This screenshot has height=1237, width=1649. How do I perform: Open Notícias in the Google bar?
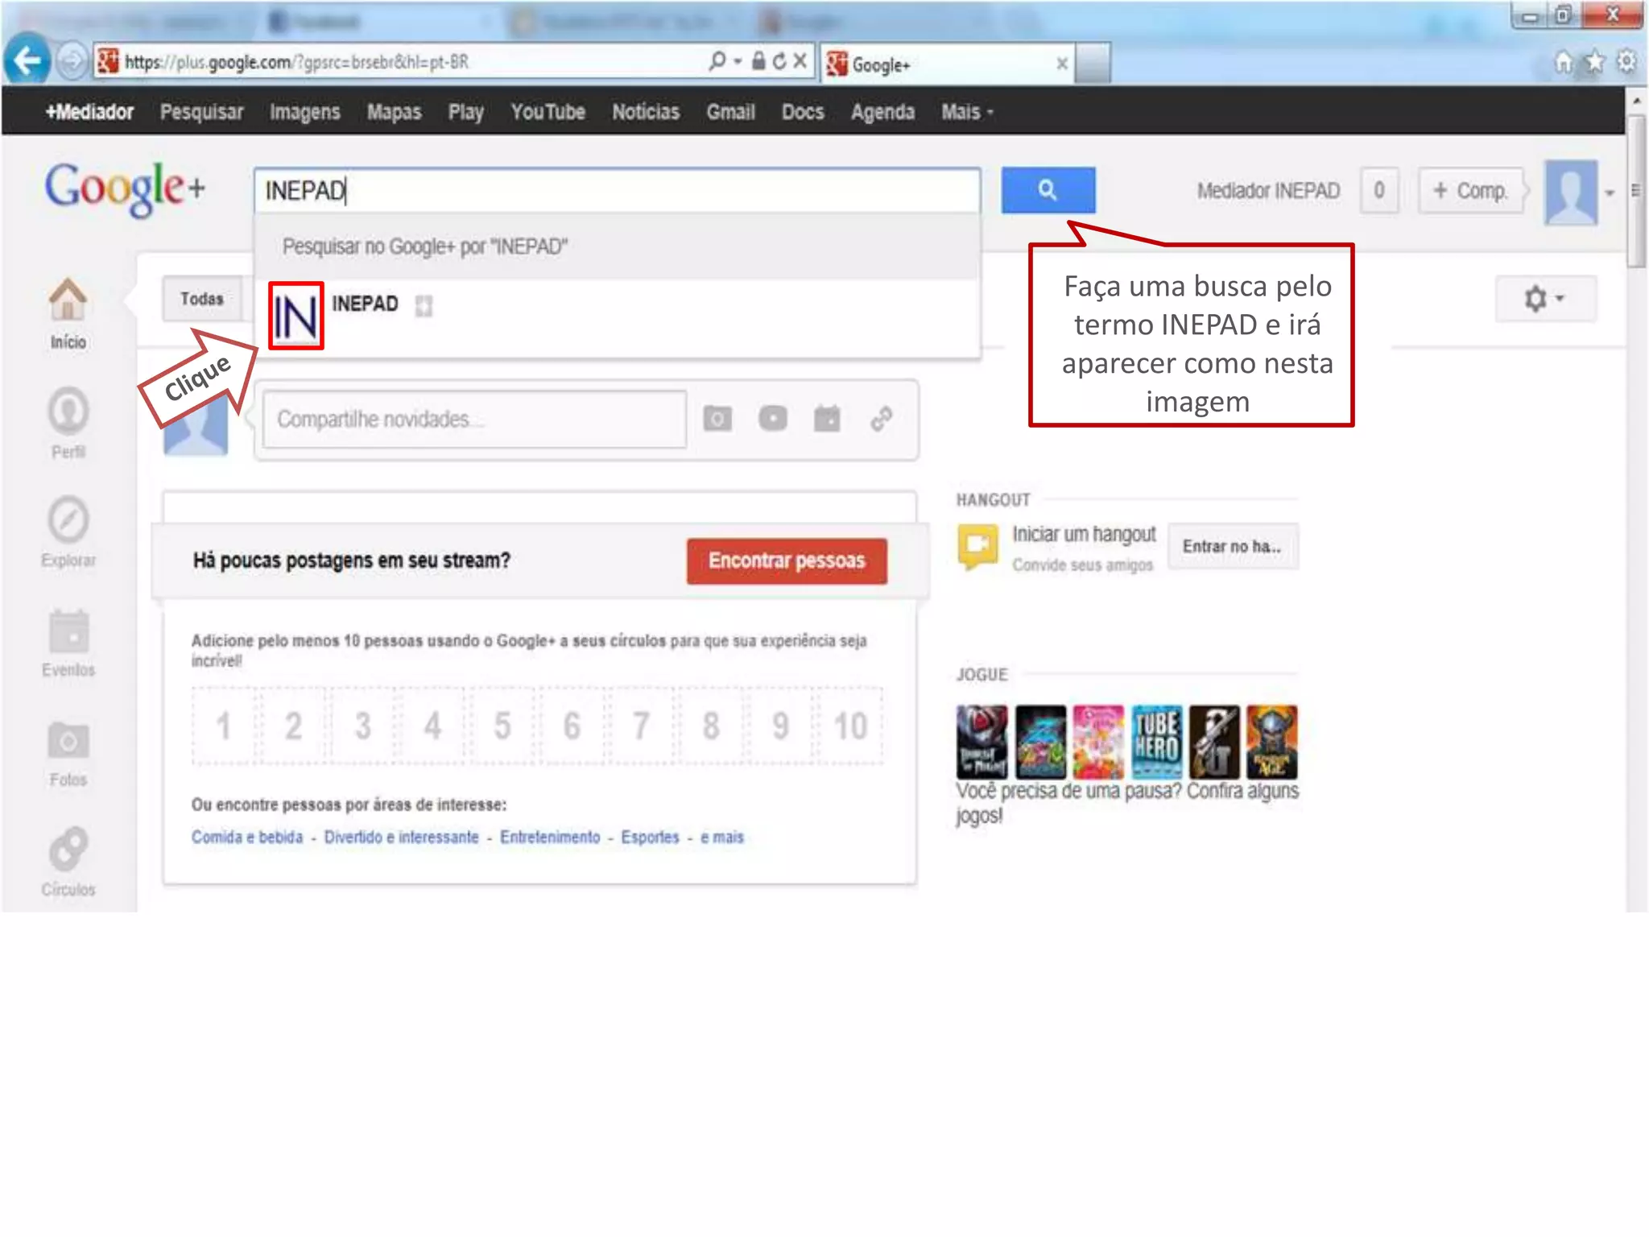tap(646, 112)
